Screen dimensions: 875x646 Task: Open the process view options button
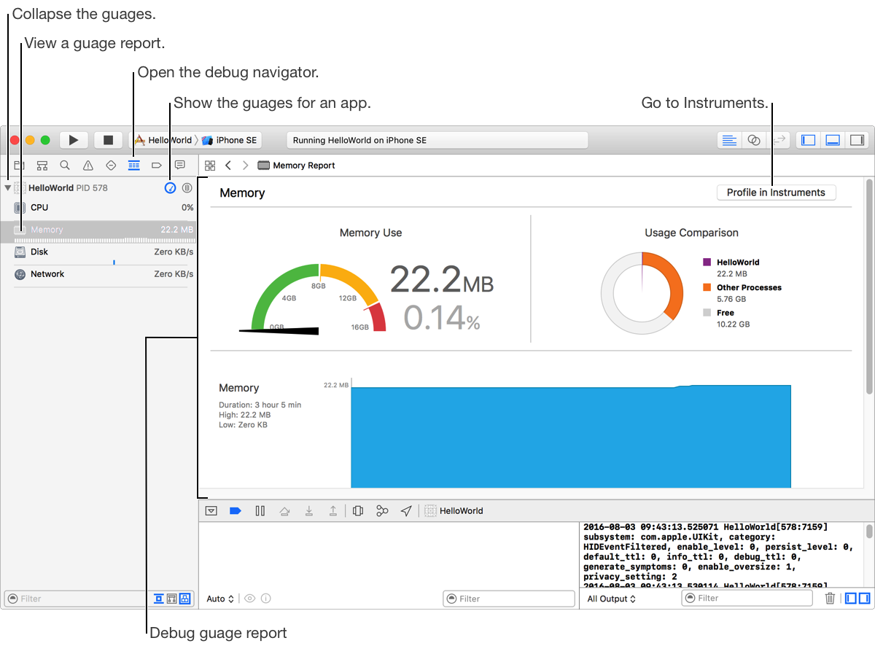(x=187, y=187)
